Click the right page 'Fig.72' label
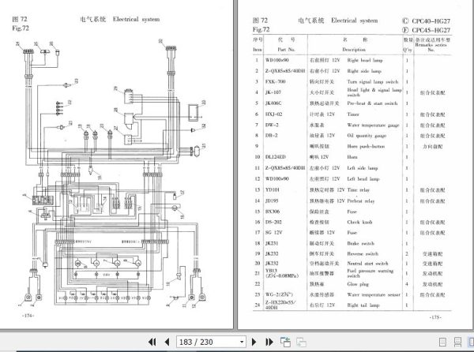Viewport: 474px width, 352px height. pos(261,29)
